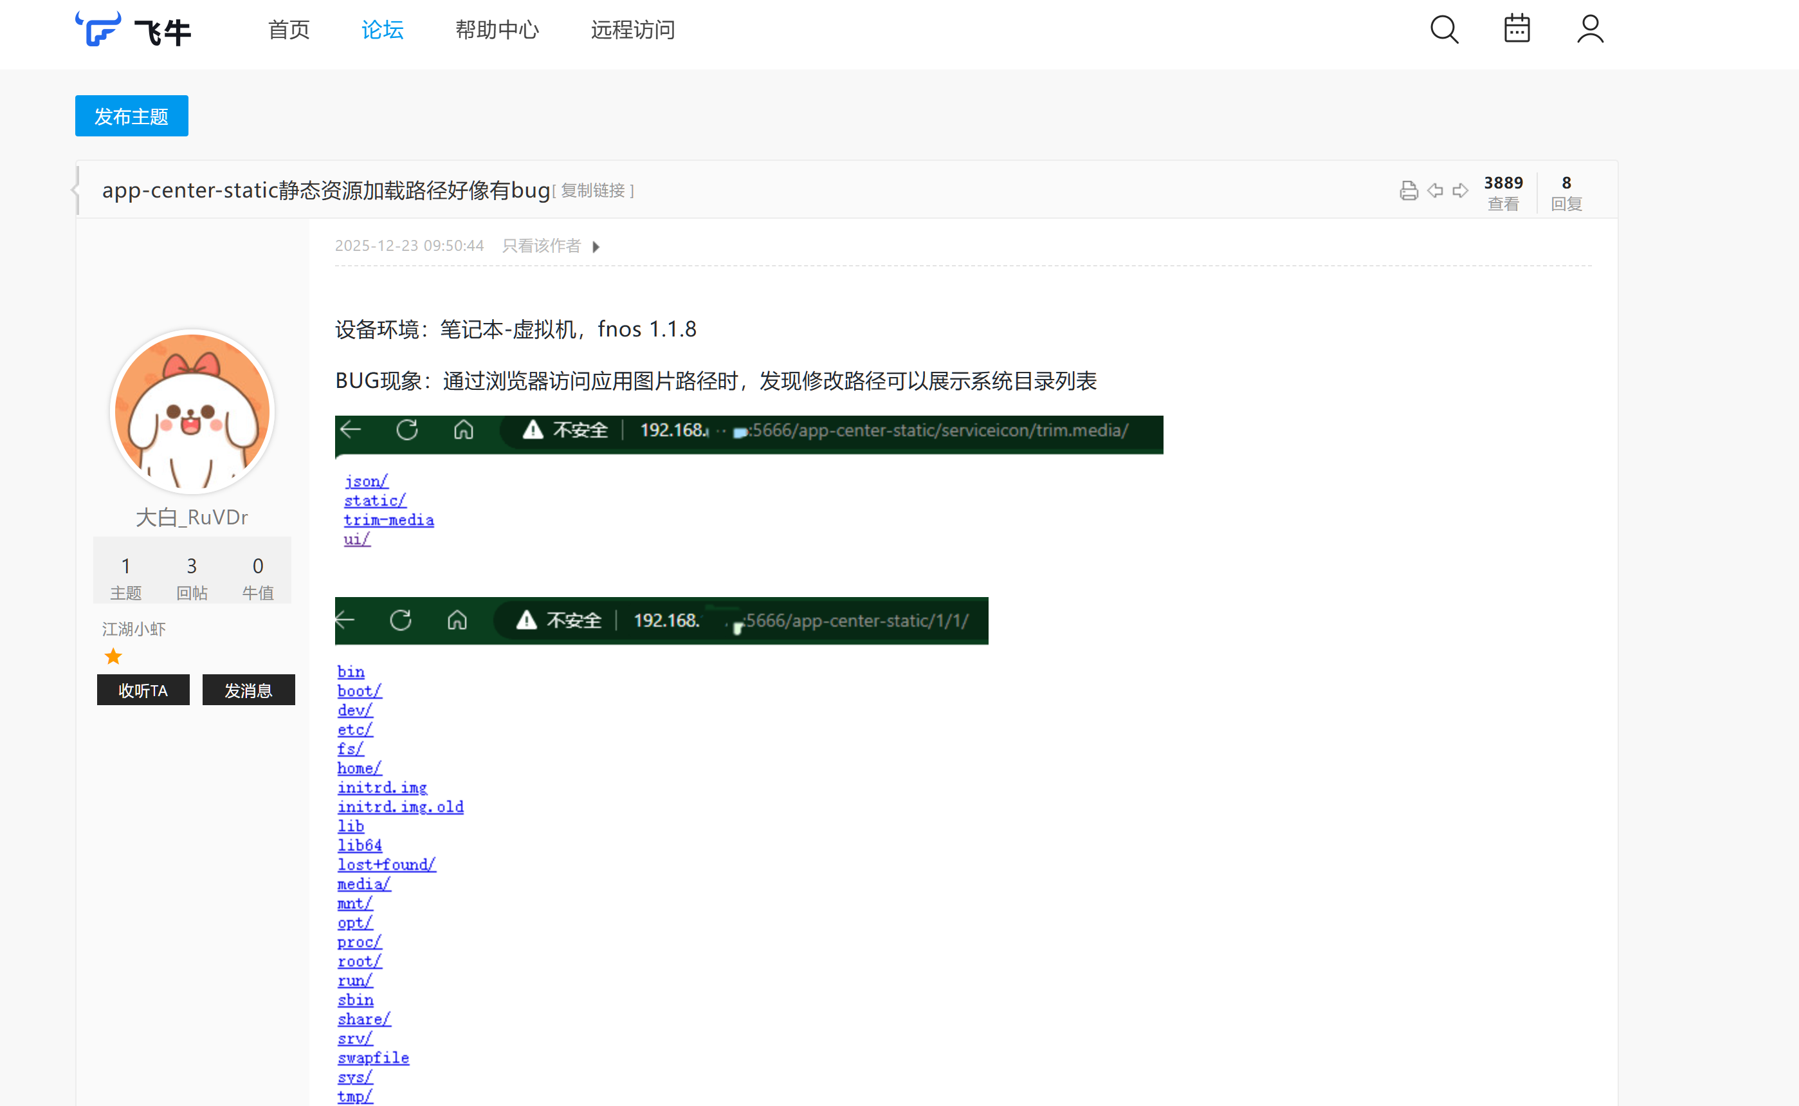
Task: Go to next thread arrow icon
Action: tap(1461, 191)
